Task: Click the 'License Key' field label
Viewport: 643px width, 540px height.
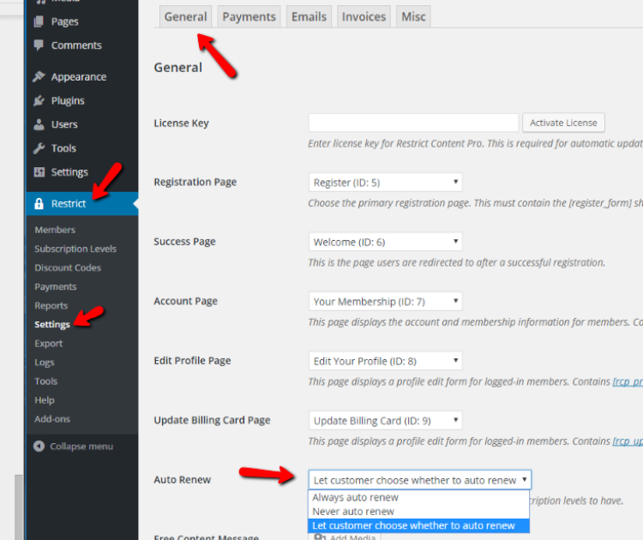Action: coord(181,123)
